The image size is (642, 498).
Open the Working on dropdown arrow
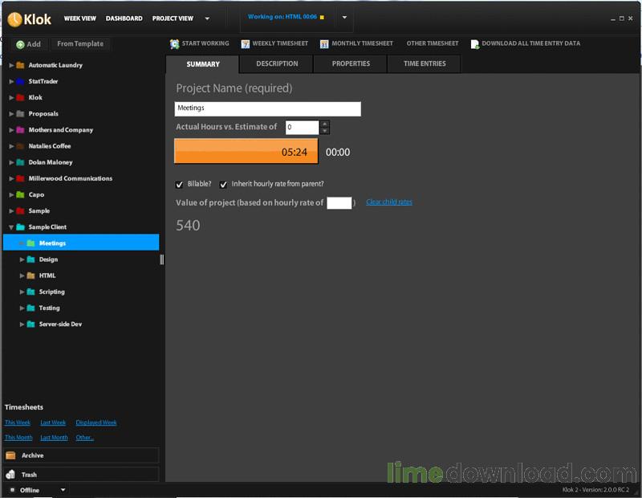[x=344, y=17]
